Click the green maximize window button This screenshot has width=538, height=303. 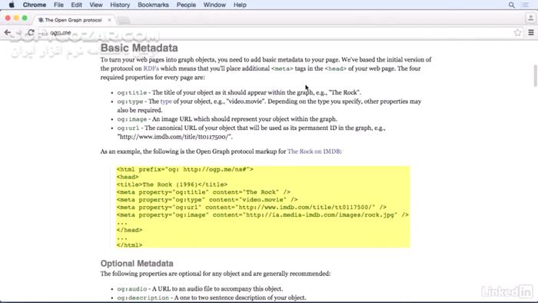pyautogui.click(x=25, y=18)
